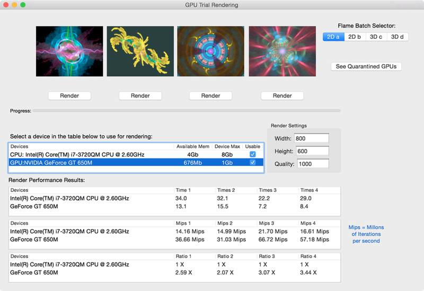Click the Height input field

(313, 151)
